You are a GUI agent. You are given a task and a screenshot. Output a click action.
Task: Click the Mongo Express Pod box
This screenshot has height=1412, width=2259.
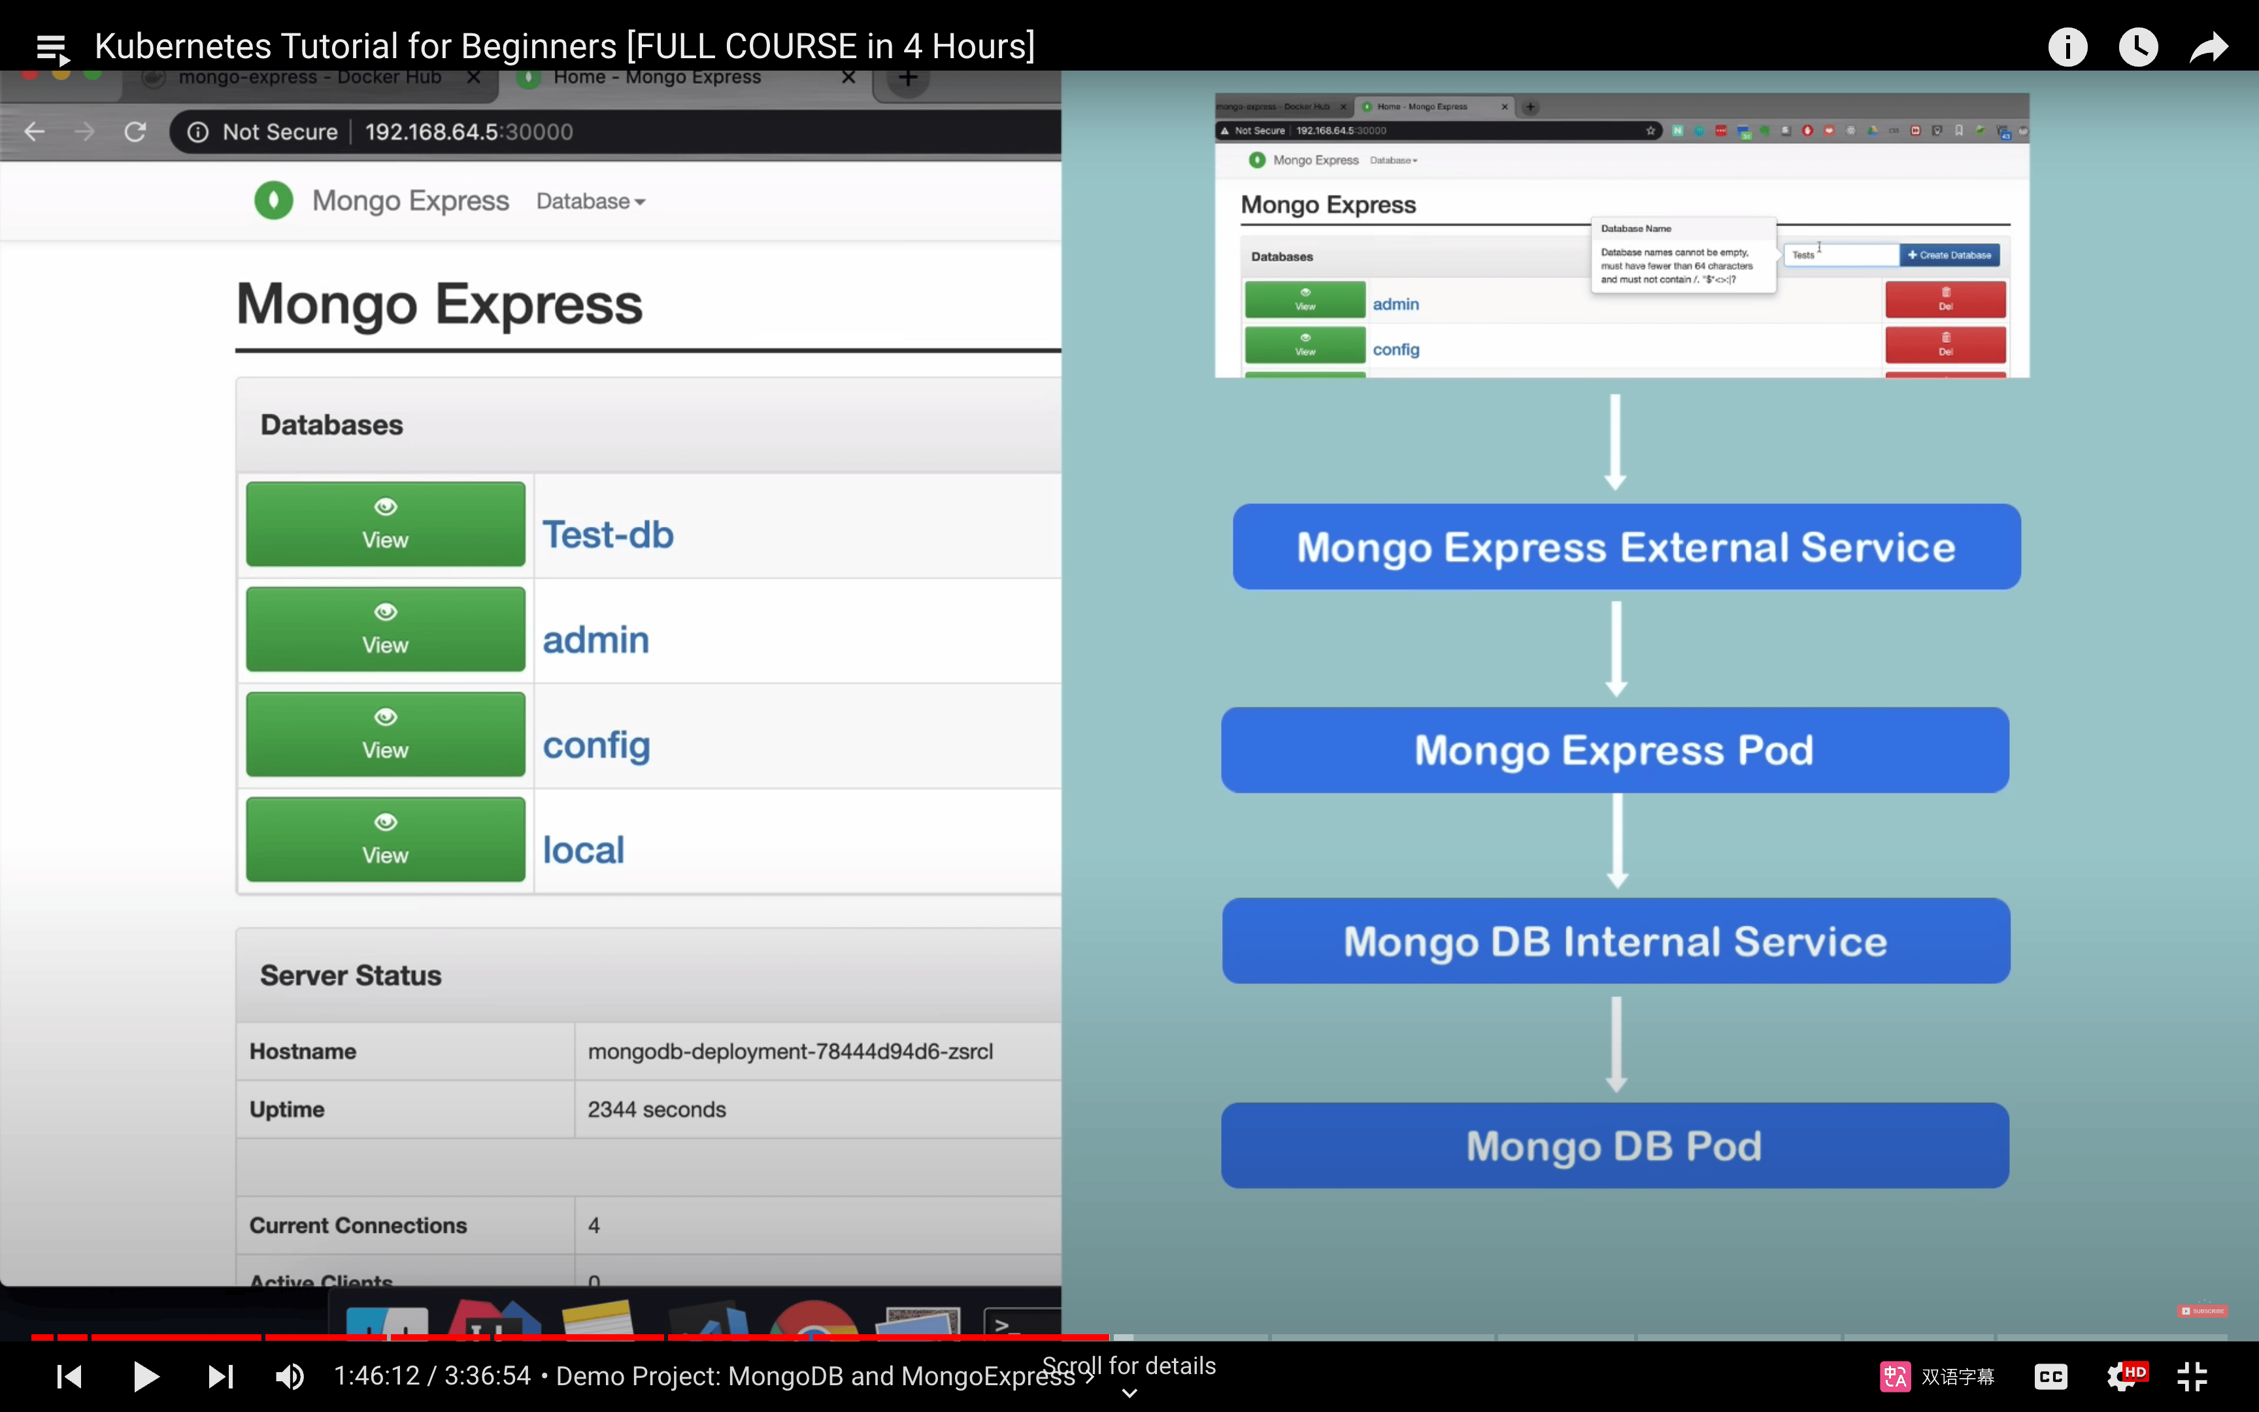[1615, 750]
